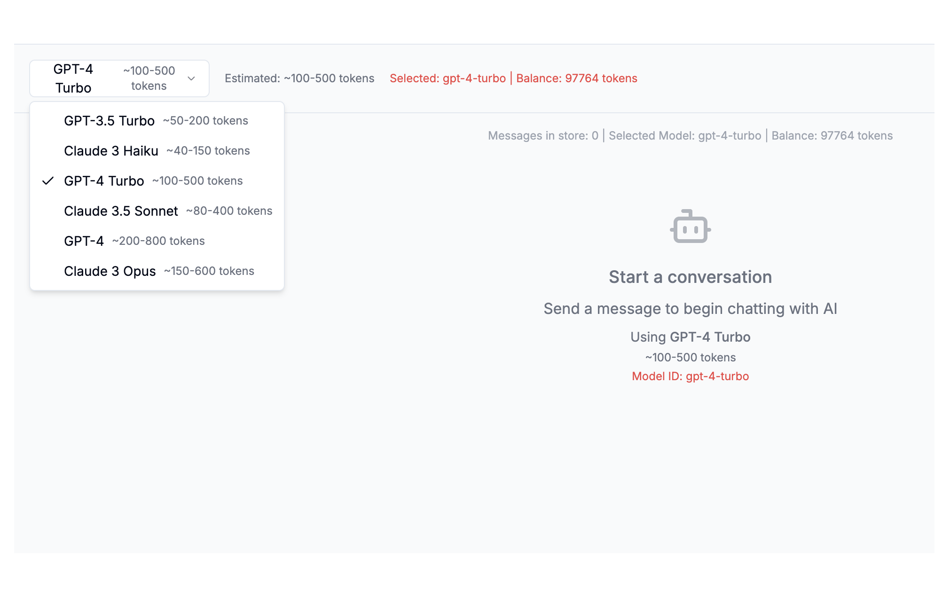The width and height of the screenshot is (950, 594).
Task: Click the 'Using GPT-4 Turbo' text
Action: point(690,337)
